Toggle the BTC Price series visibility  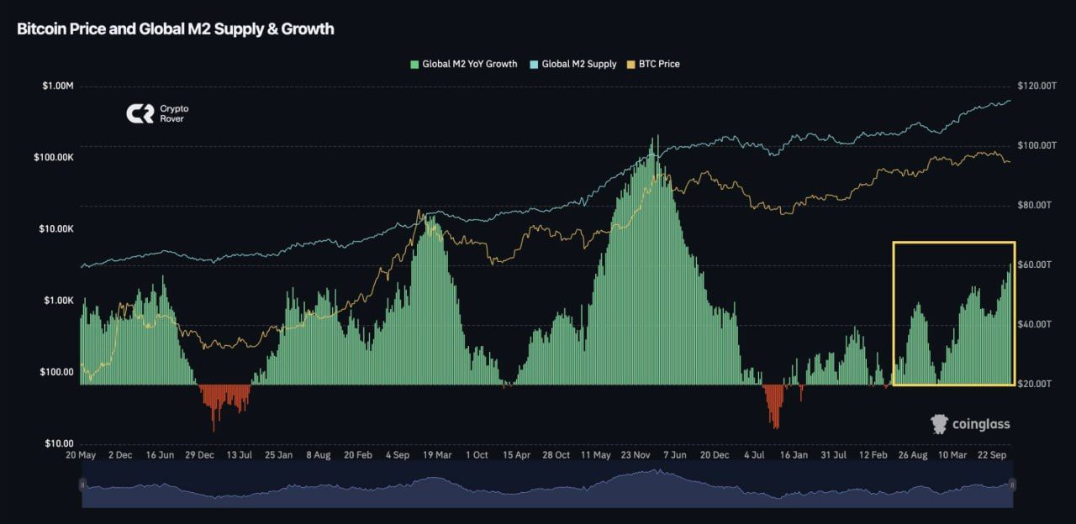click(660, 64)
